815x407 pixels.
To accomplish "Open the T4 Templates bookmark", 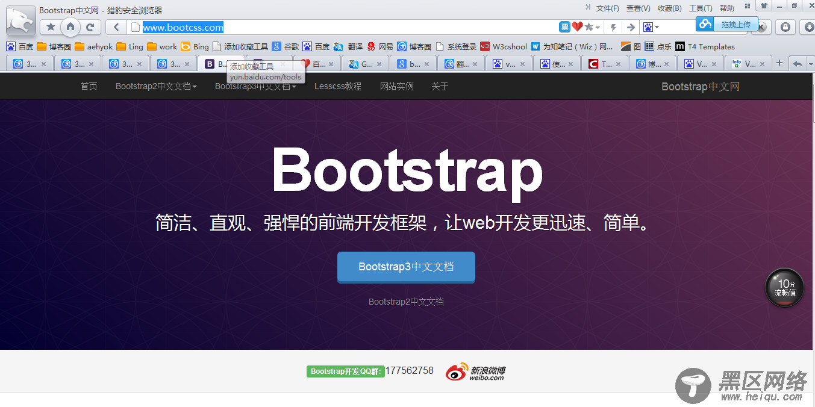I will 705,46.
